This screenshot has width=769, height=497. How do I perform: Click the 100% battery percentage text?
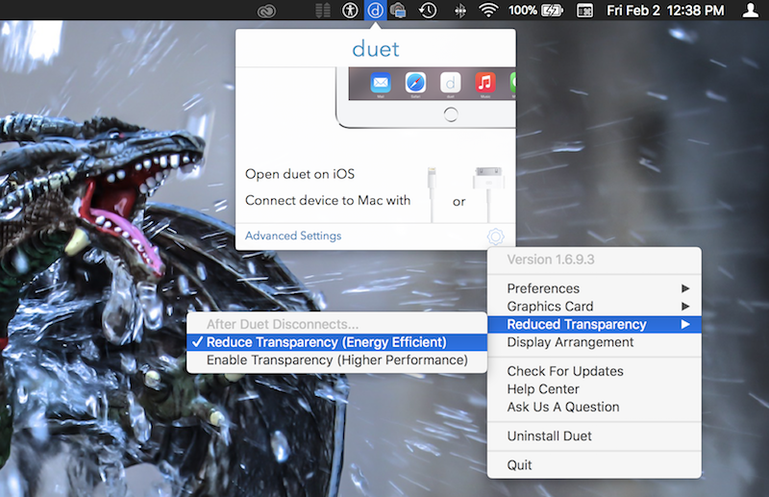point(522,11)
